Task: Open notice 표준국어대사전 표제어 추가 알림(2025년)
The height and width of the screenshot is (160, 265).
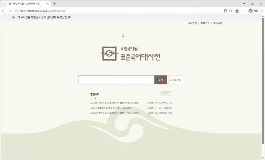Action: click(x=111, y=108)
